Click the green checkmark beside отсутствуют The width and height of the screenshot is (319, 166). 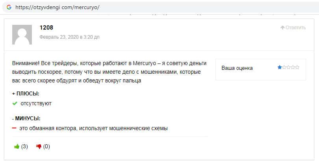15,103
